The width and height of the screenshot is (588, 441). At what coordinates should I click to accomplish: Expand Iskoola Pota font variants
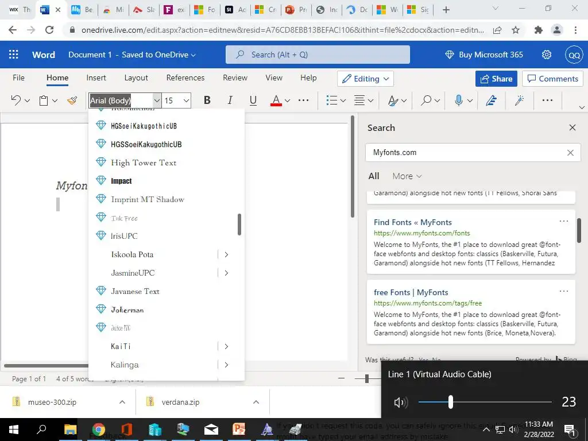[226, 254]
